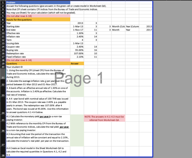Click the Coupon rate value in row 14
192x158 pixels.
77,47
